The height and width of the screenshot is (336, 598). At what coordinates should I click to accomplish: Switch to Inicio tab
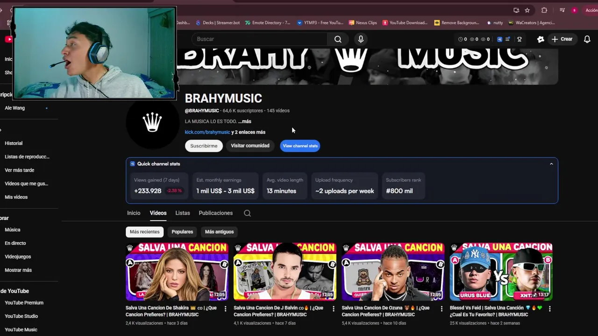134,213
